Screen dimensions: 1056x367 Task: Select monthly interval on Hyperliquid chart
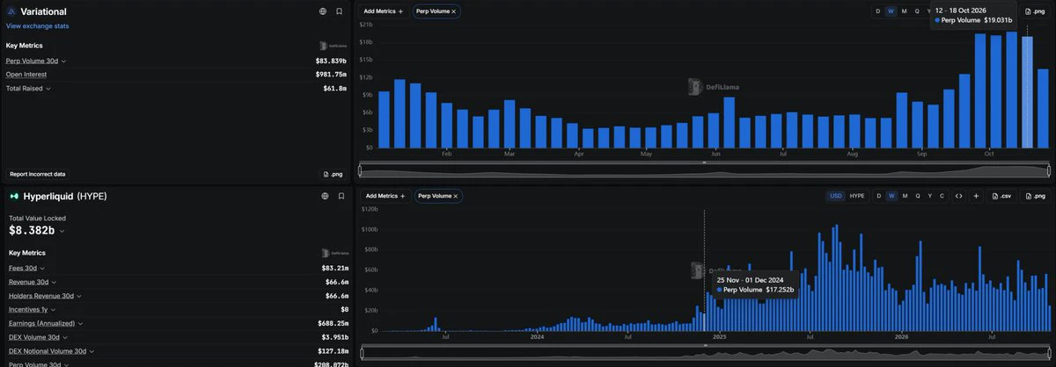click(904, 196)
